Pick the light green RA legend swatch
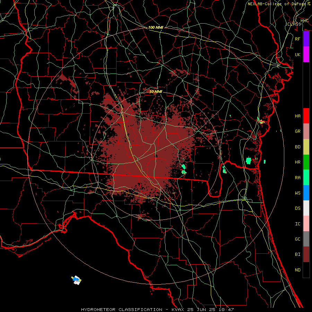 tap(306, 177)
